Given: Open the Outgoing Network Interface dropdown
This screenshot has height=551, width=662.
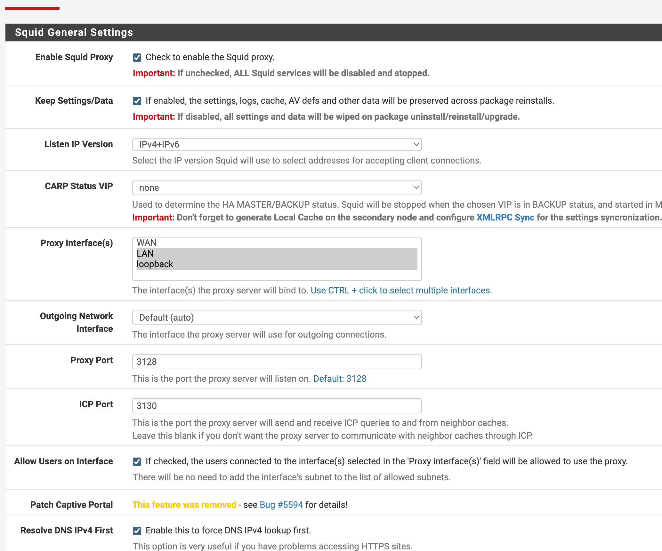Looking at the screenshot, I should coord(277,317).
